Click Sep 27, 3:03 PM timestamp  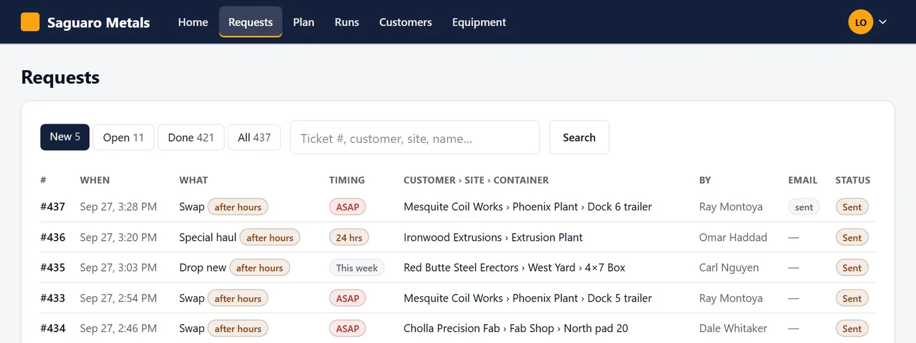pos(118,268)
